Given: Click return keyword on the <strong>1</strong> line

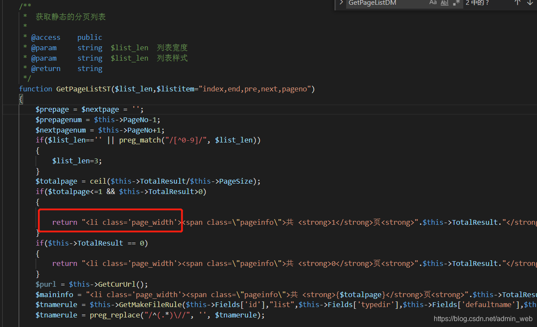Looking at the screenshot, I should click(x=65, y=222).
